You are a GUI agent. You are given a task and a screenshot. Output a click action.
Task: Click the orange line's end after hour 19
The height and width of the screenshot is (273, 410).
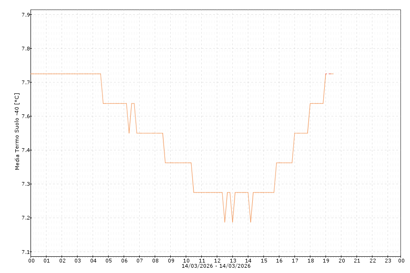pos(333,74)
